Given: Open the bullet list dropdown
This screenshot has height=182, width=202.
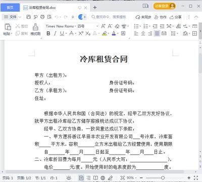Looking at the screenshot, I should (140, 26).
